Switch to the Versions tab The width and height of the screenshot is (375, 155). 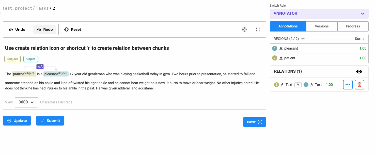click(322, 26)
